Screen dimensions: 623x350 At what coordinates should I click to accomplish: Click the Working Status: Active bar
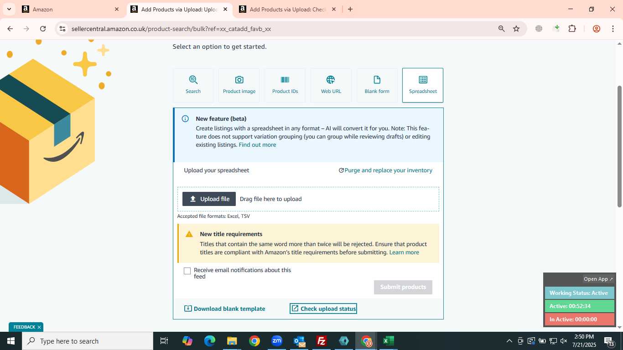(x=579, y=293)
